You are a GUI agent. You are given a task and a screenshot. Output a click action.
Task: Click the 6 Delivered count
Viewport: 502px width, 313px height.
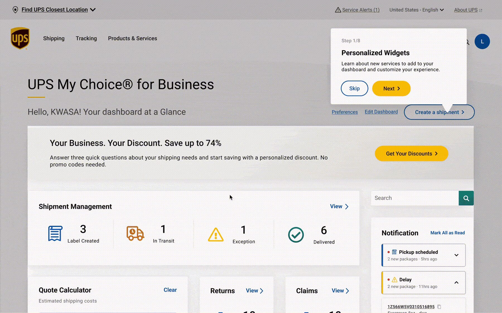pos(324,230)
